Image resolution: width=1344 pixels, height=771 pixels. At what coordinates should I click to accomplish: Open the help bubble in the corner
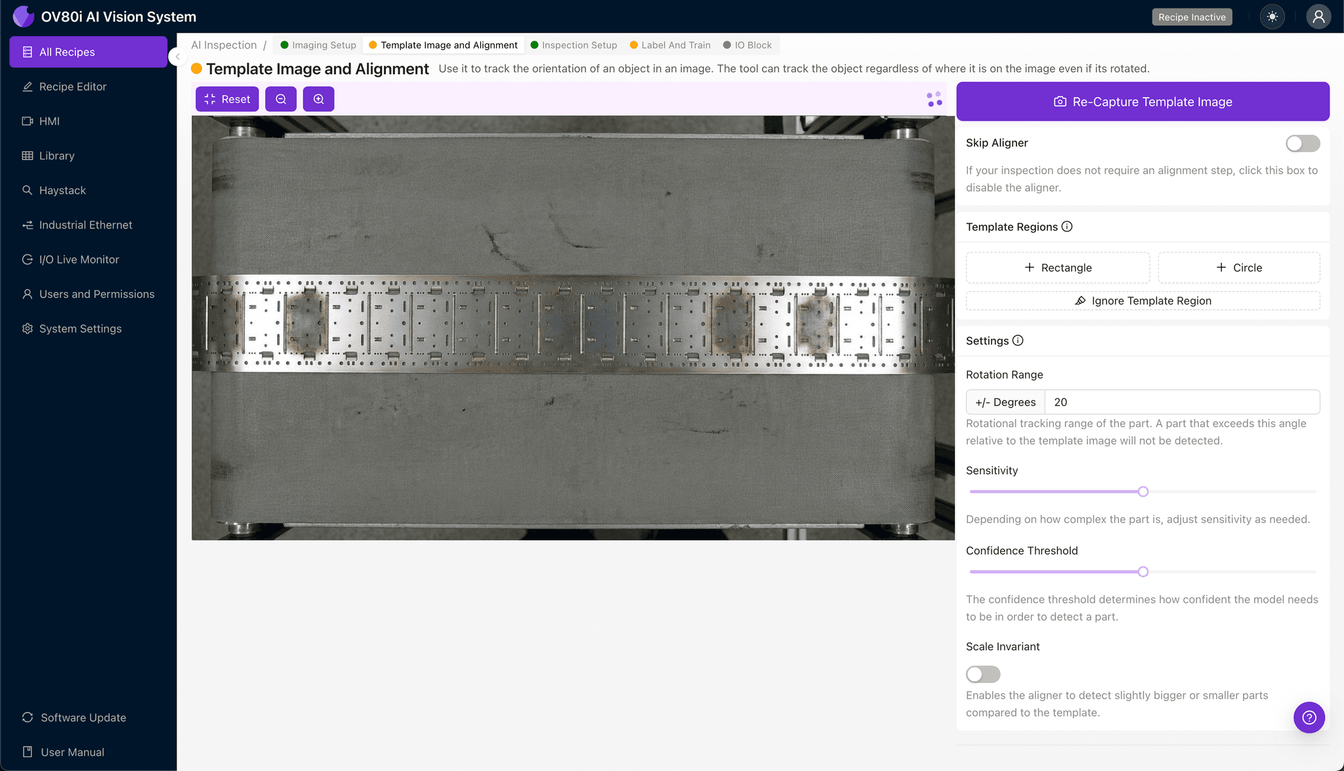(1309, 717)
